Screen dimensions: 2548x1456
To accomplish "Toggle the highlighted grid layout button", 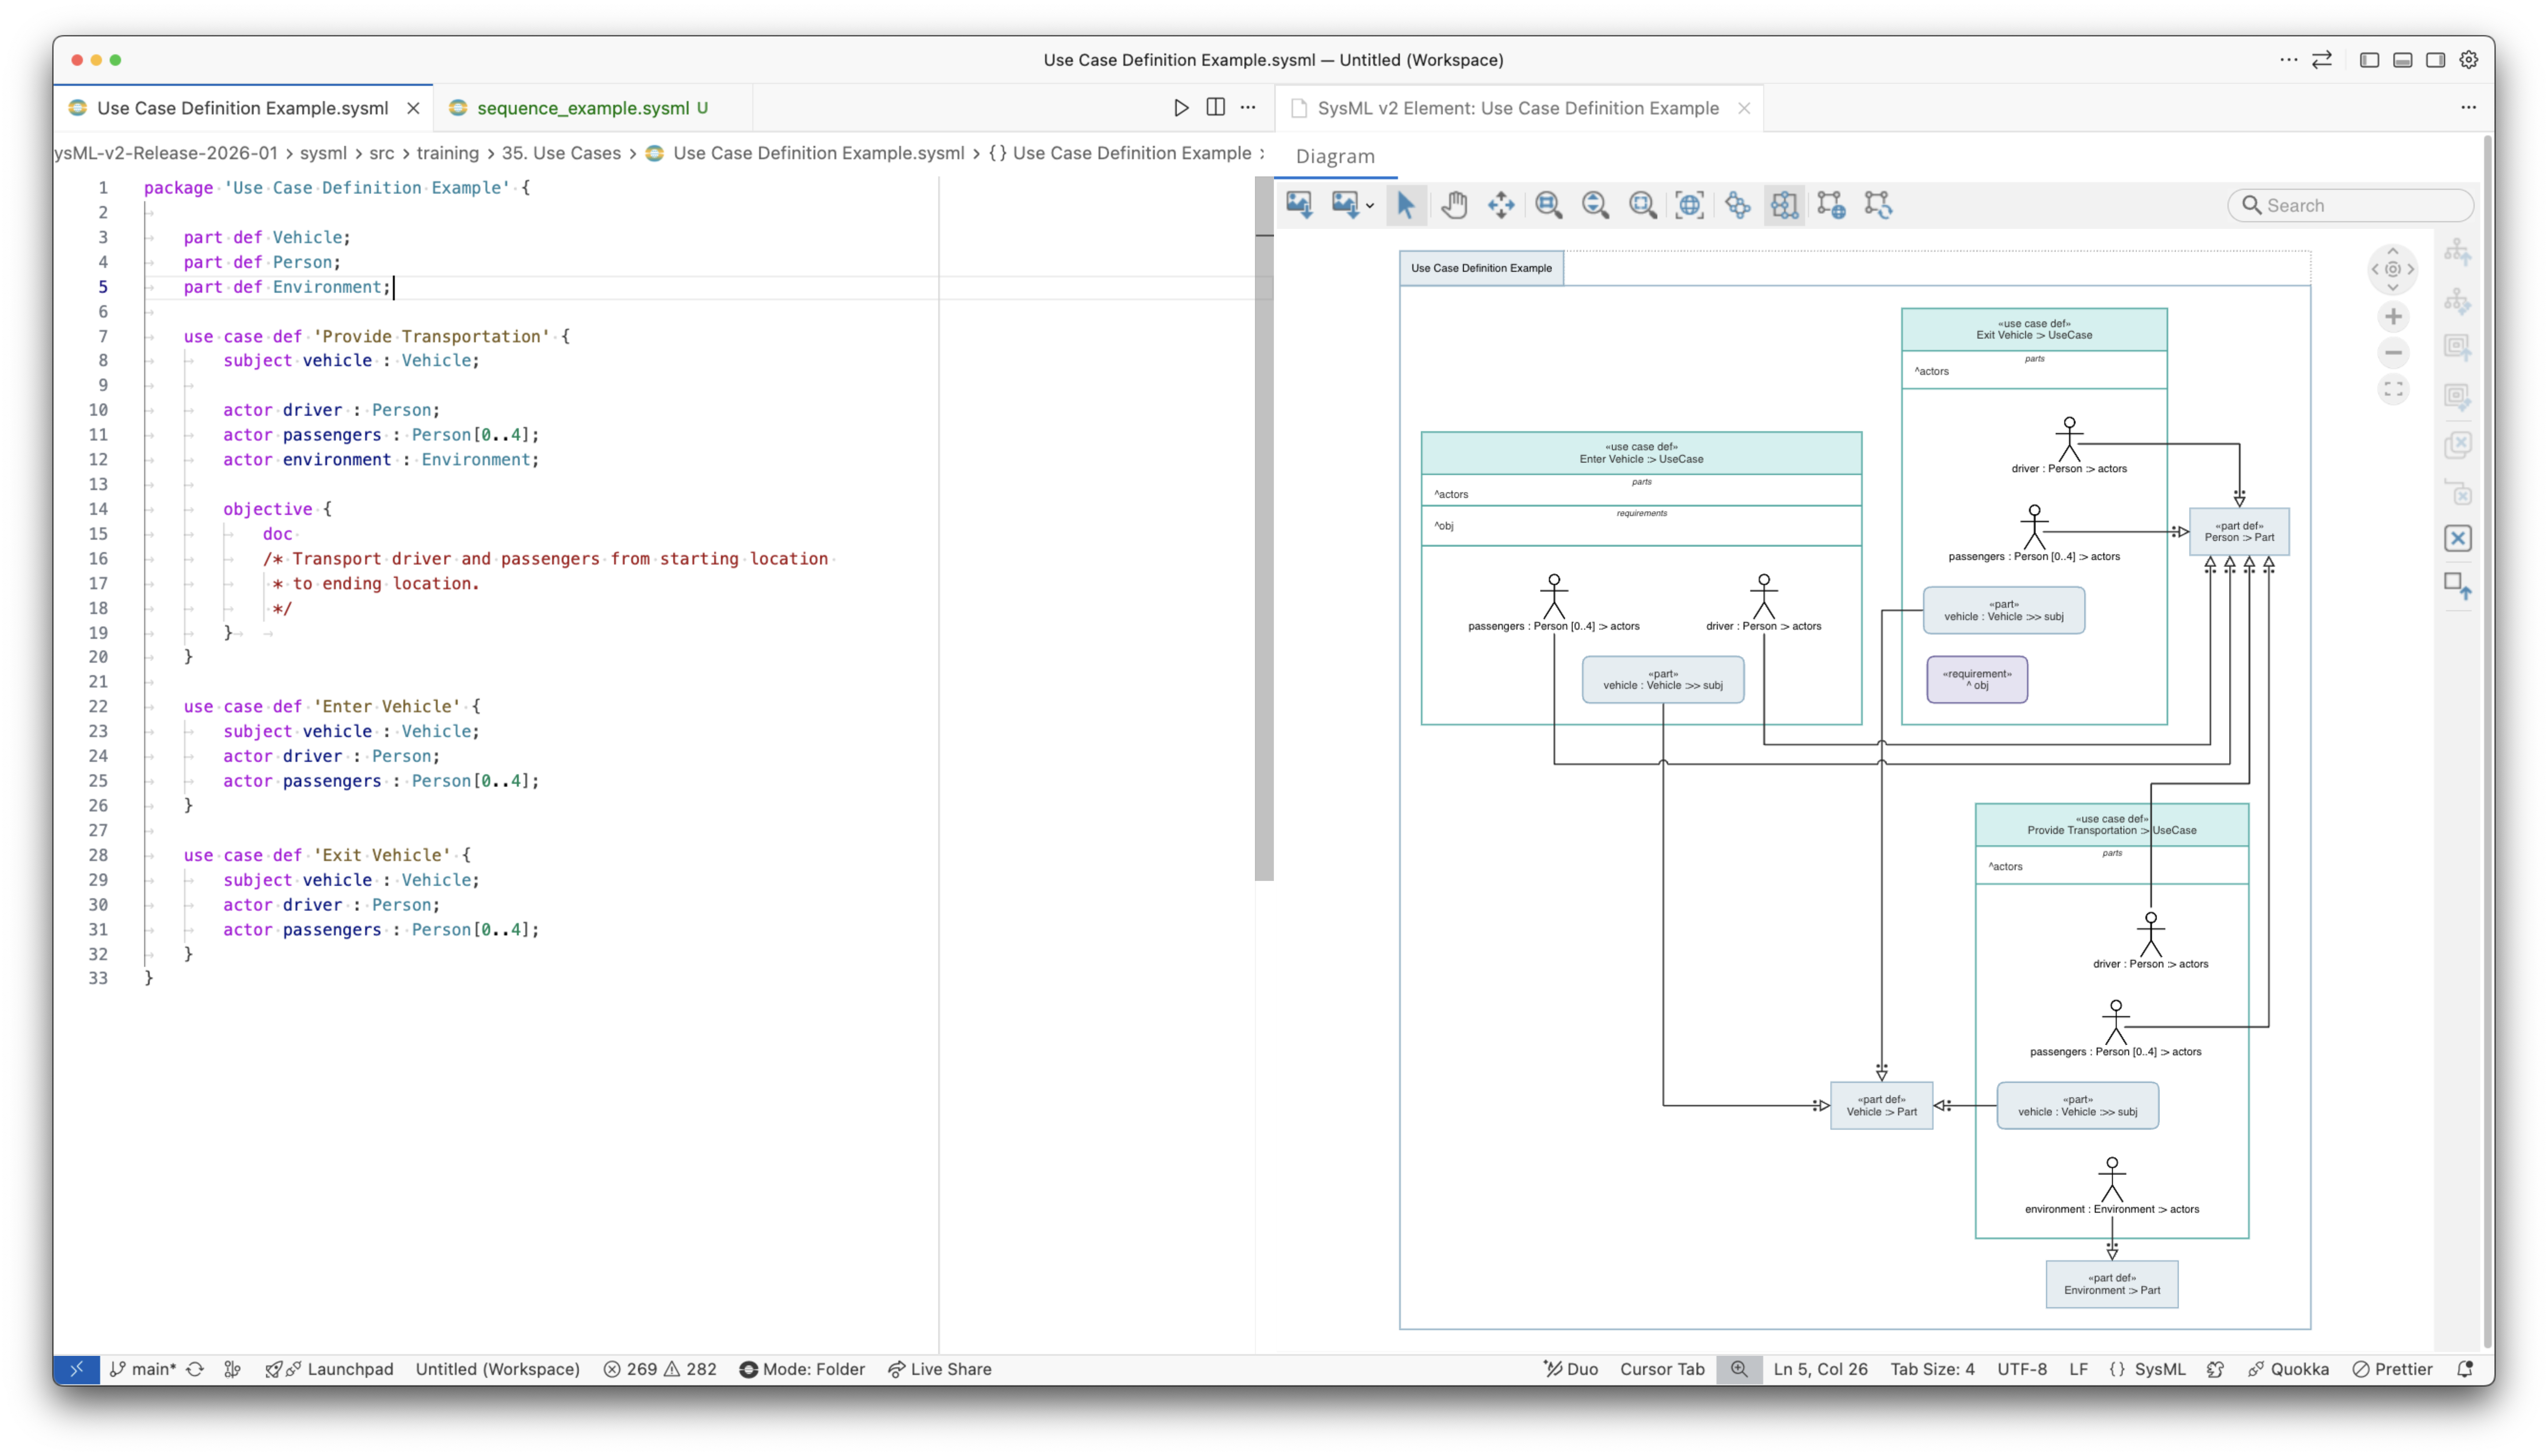I will tap(1784, 205).
